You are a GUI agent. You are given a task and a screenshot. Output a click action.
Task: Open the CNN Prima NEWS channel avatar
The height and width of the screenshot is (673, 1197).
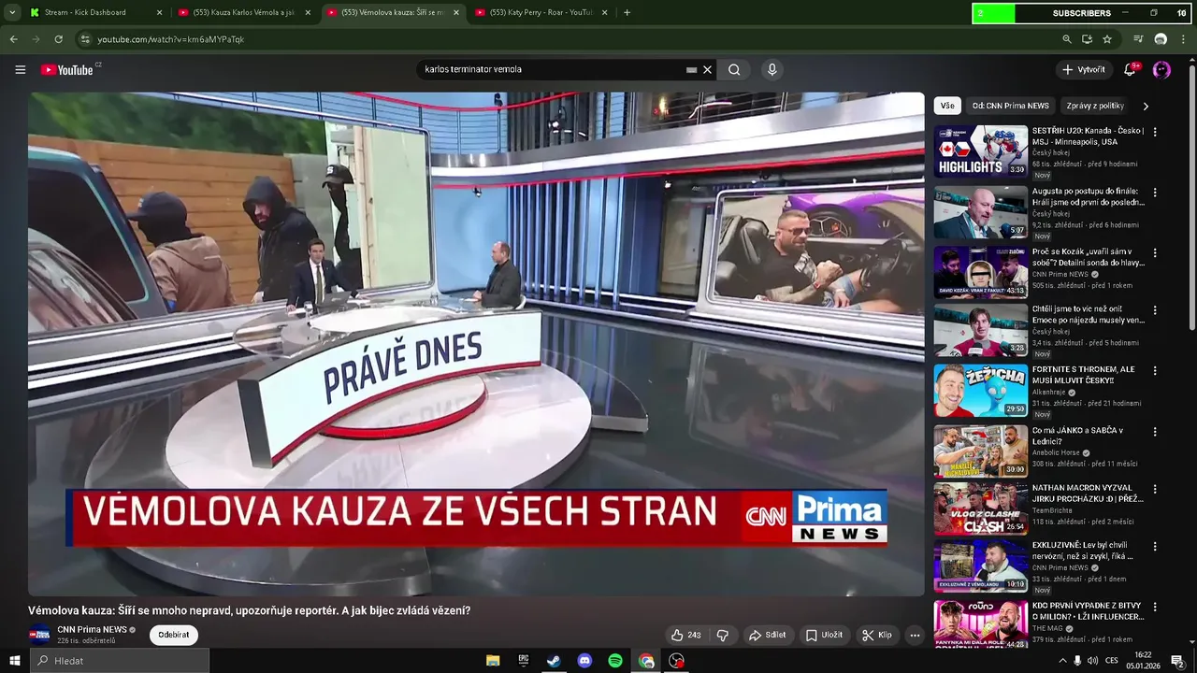[39, 635]
